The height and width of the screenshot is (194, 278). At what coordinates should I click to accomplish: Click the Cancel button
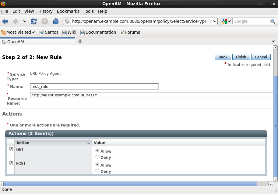261,57
